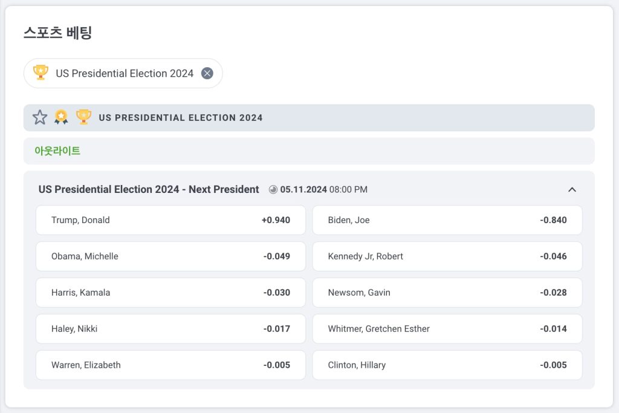
Task: Add Clinton, Hillary to the bet slip
Action: tap(447, 365)
